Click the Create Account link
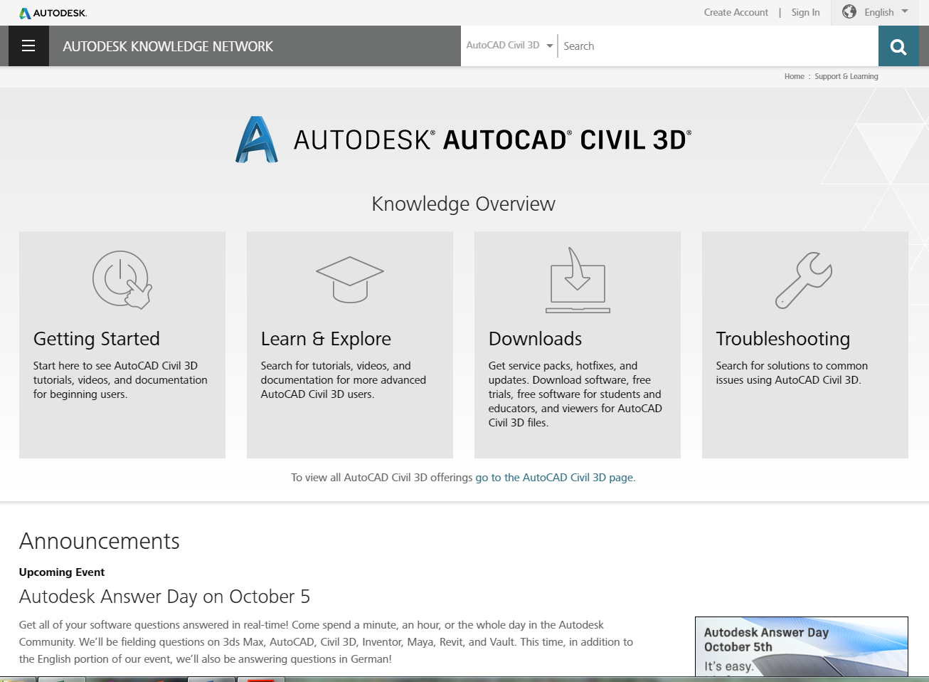The image size is (929, 682). click(736, 12)
